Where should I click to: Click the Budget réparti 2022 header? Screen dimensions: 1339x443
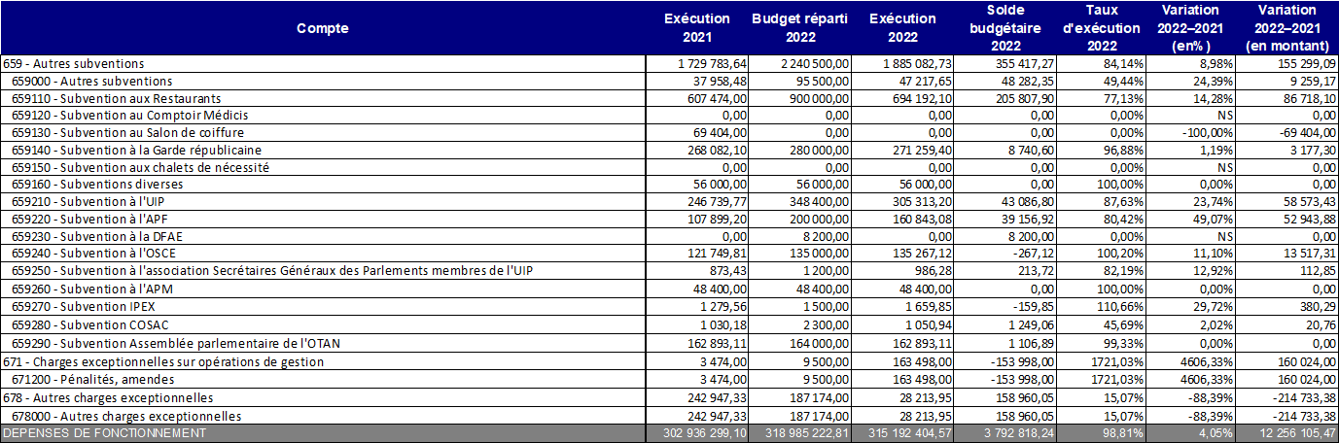tap(800, 28)
